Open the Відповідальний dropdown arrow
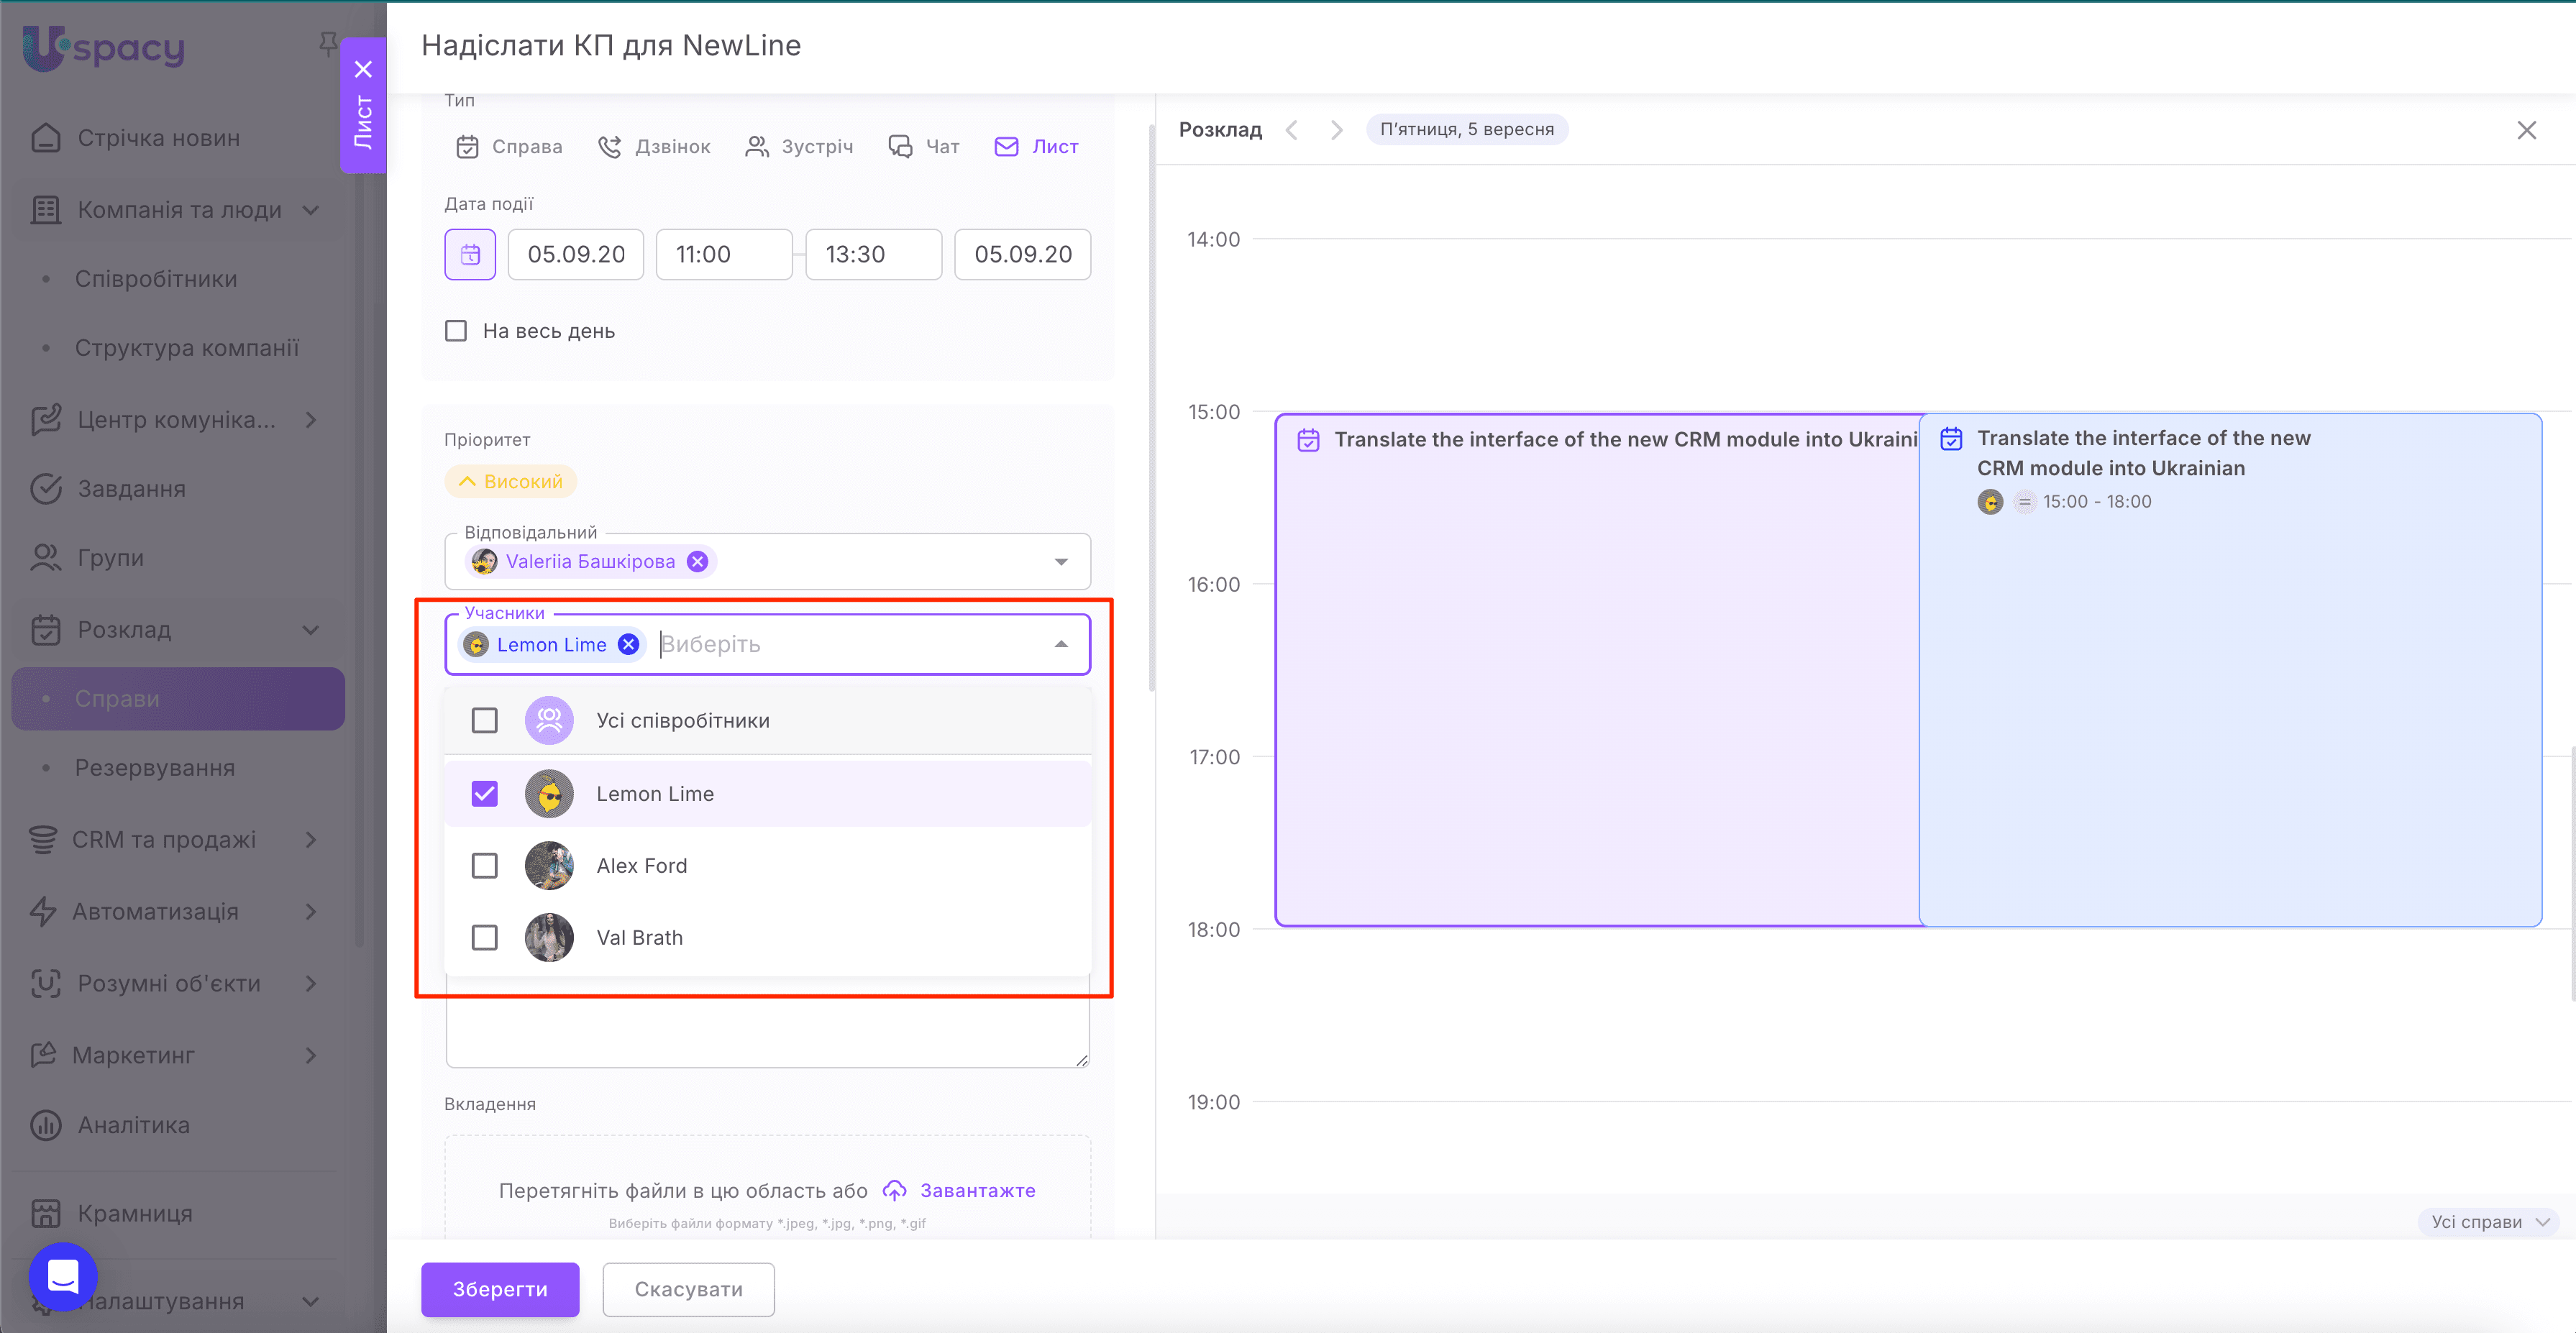The width and height of the screenshot is (2576, 1333). [1061, 562]
